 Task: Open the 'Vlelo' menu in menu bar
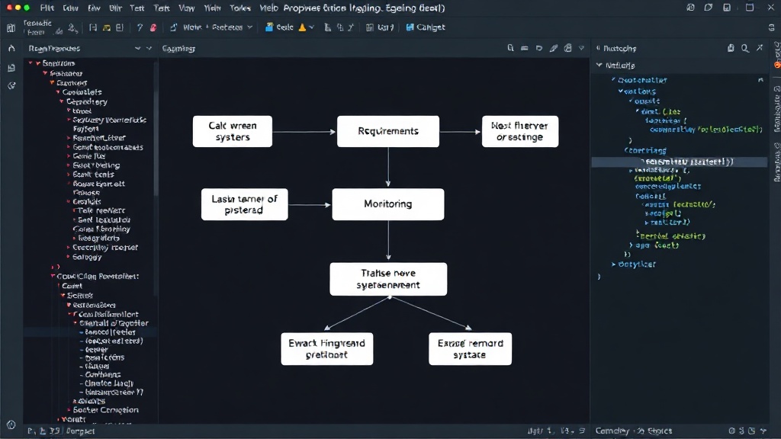(x=268, y=8)
